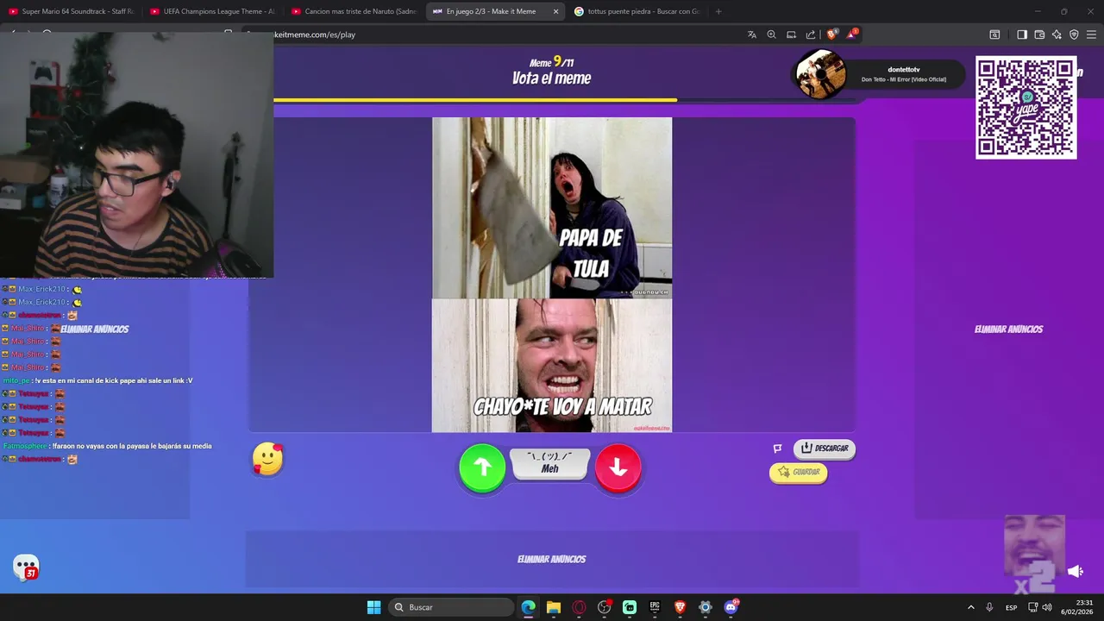The width and height of the screenshot is (1104, 621).
Task: Vote Meh on the meme
Action: point(550,464)
